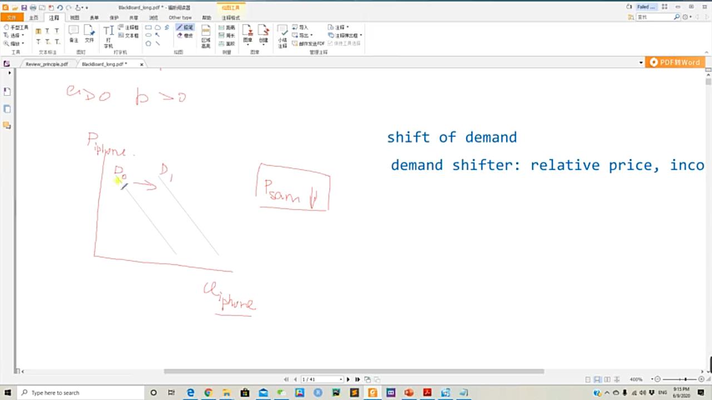This screenshot has width=712, height=400.
Task: Open the document tab list dropdown arrow
Action: tap(641, 63)
